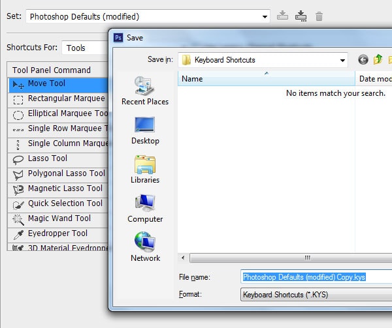
Task: Click the Single Column Marquee icon
Action: click(x=18, y=145)
